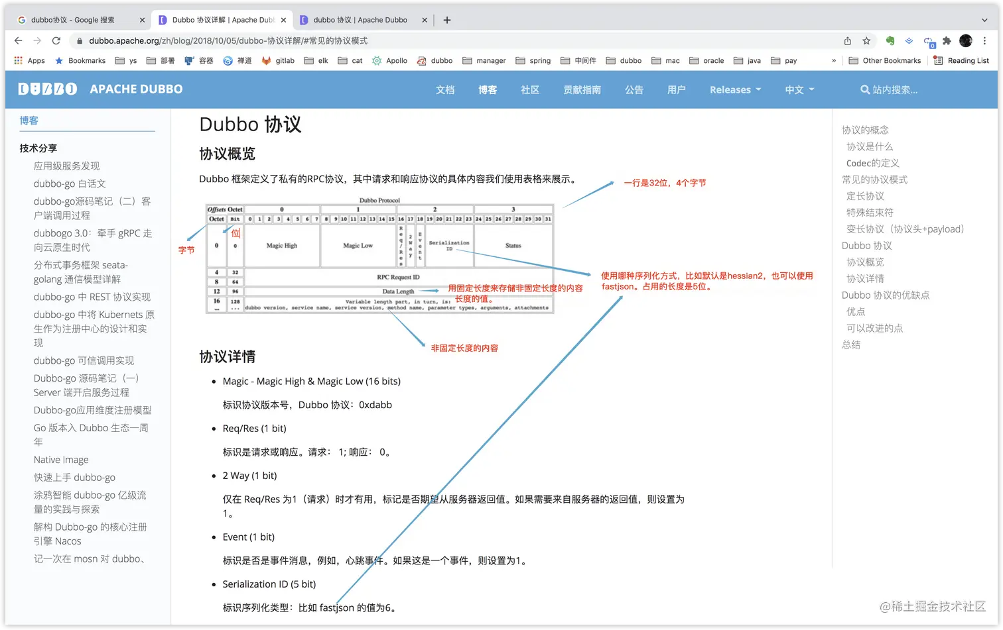Close the Google 搜索 tab

pos(142,20)
